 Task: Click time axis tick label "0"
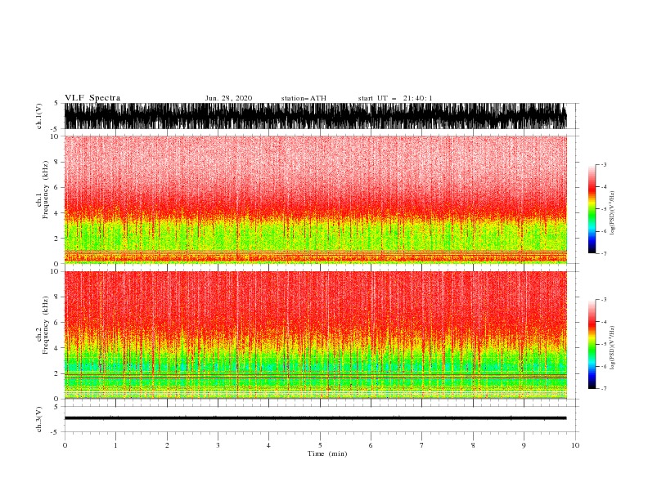point(65,445)
